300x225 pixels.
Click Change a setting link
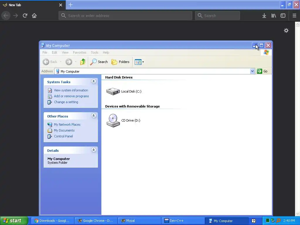[x=66, y=102]
